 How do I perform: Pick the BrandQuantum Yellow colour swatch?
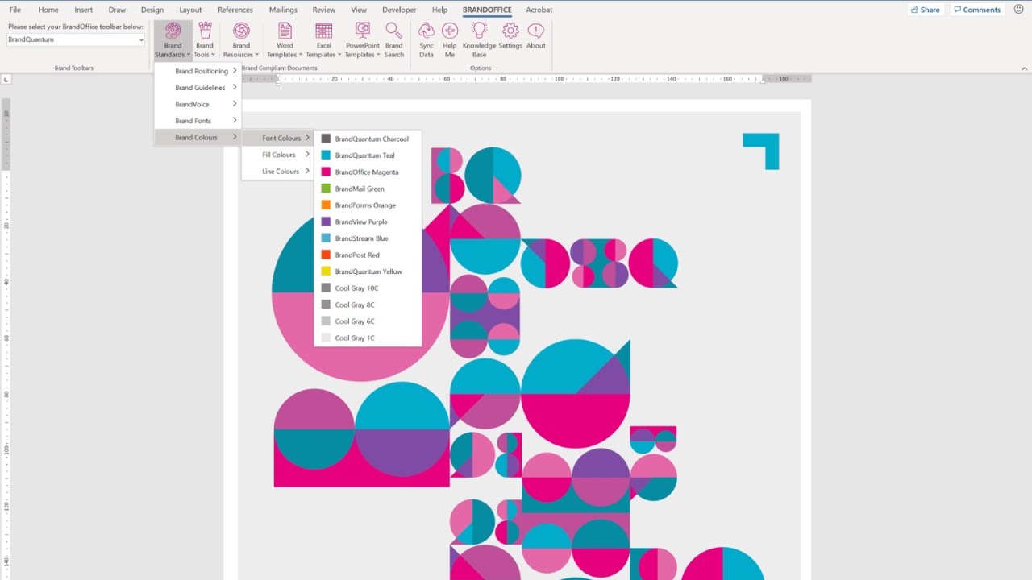[326, 271]
